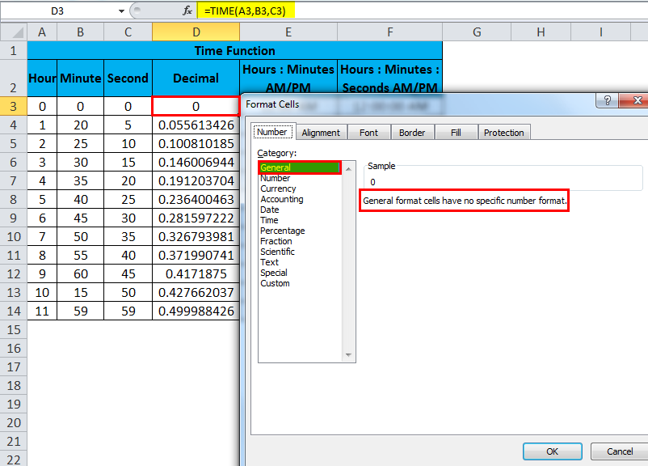Switch to the Font tab

coord(368,132)
